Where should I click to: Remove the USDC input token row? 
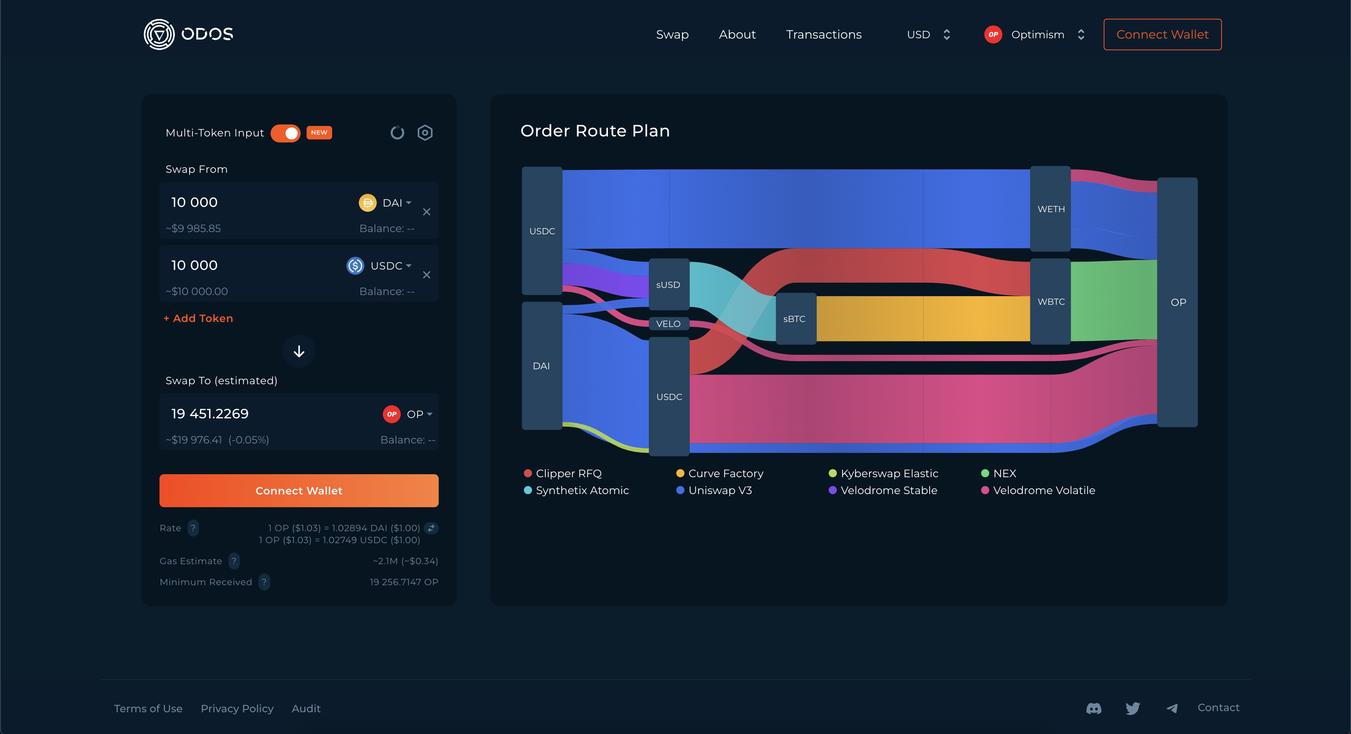(x=426, y=274)
